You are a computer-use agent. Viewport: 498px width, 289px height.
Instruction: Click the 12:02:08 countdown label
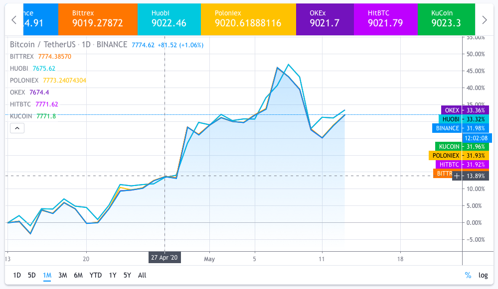coord(476,138)
